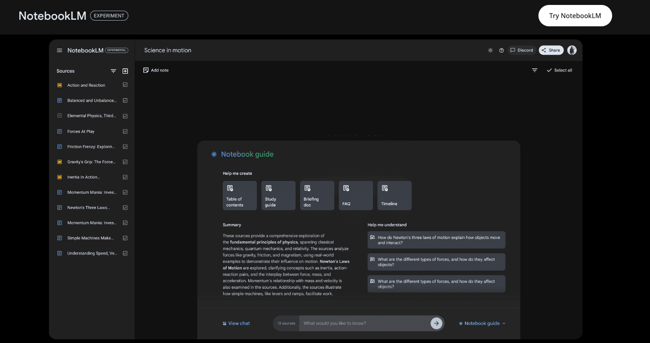Toggle the Newton's Three Laws checkbox
Image resolution: width=650 pixels, height=343 pixels.
click(125, 207)
